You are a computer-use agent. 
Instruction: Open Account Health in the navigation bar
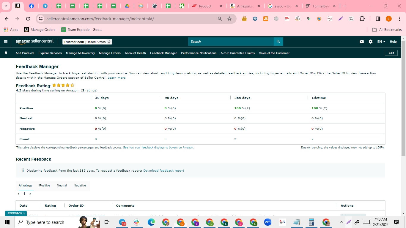(135, 53)
